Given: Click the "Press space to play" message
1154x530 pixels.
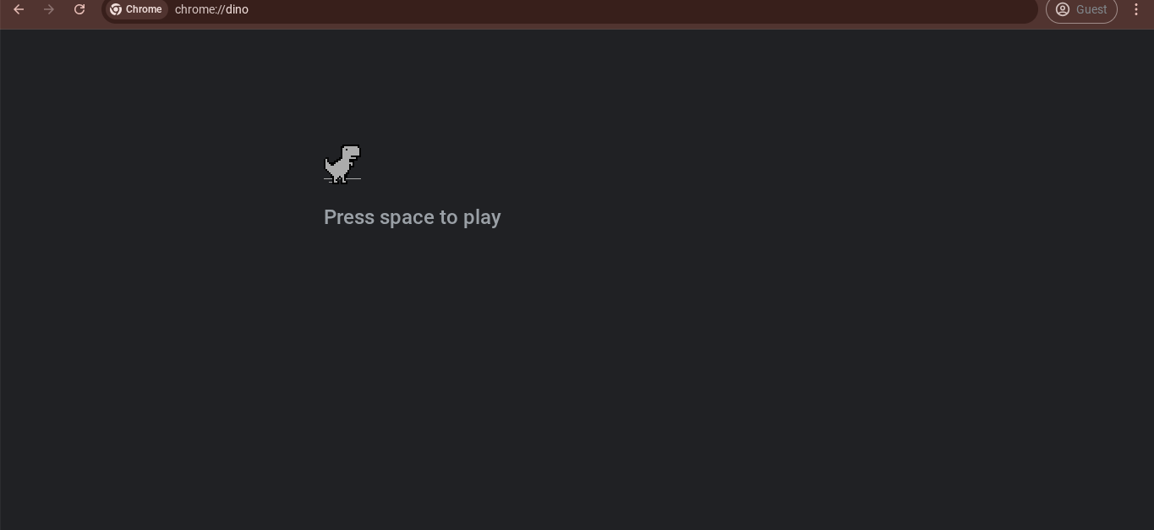Looking at the screenshot, I should [x=413, y=217].
